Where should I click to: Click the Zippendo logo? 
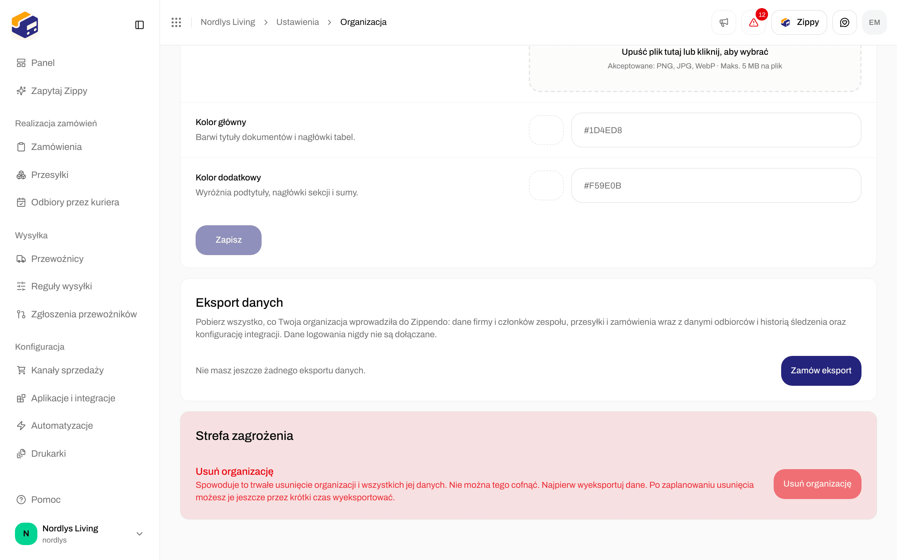click(x=25, y=25)
